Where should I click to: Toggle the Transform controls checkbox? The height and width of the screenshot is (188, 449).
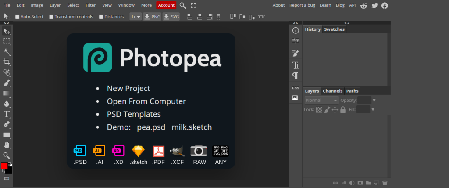51,17
